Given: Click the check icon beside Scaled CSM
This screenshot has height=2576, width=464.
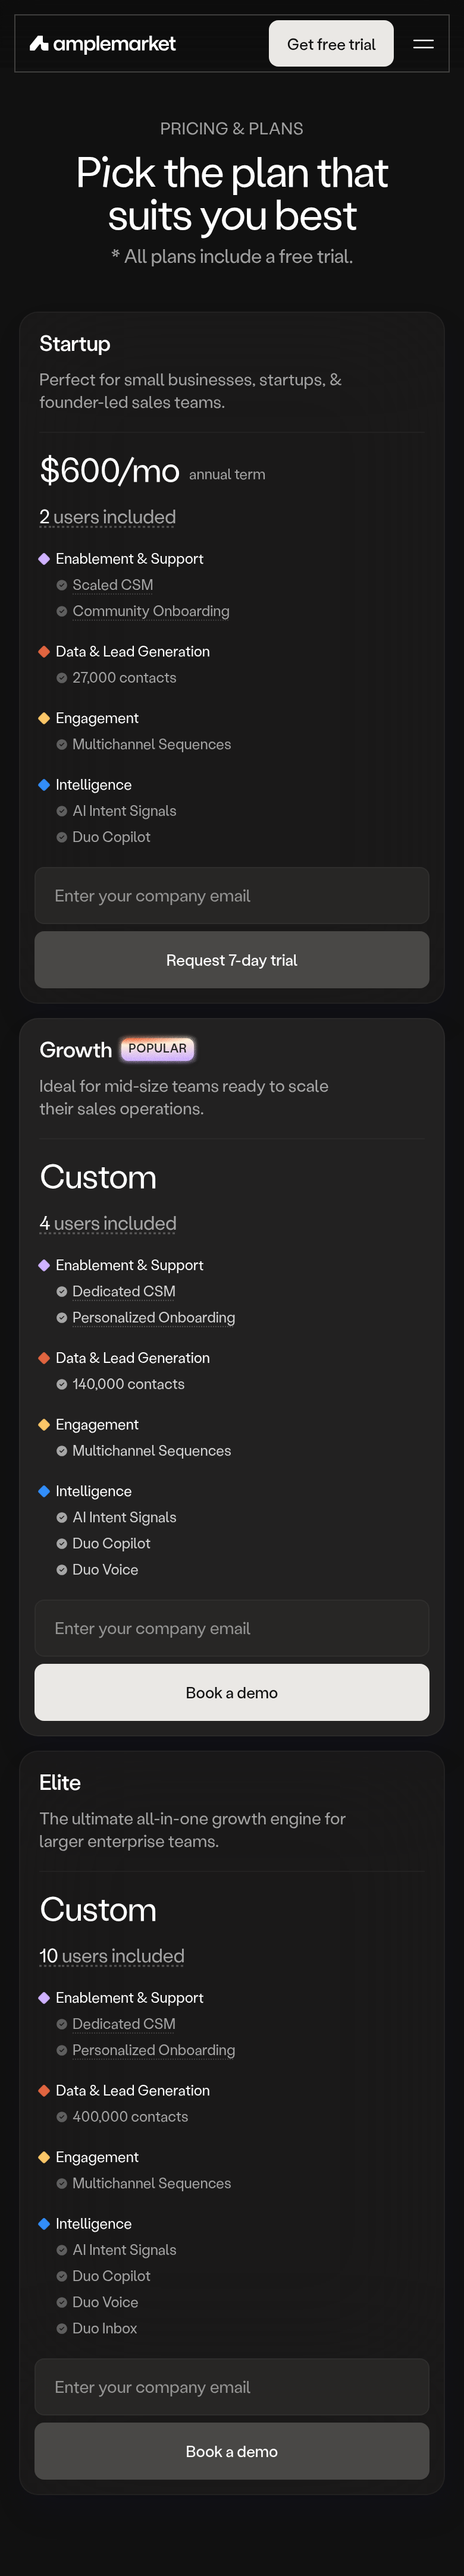Looking at the screenshot, I should 62,586.
